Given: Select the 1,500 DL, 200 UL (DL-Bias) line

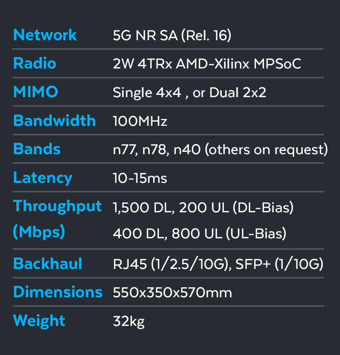Looking at the screenshot, I should 203,207.
